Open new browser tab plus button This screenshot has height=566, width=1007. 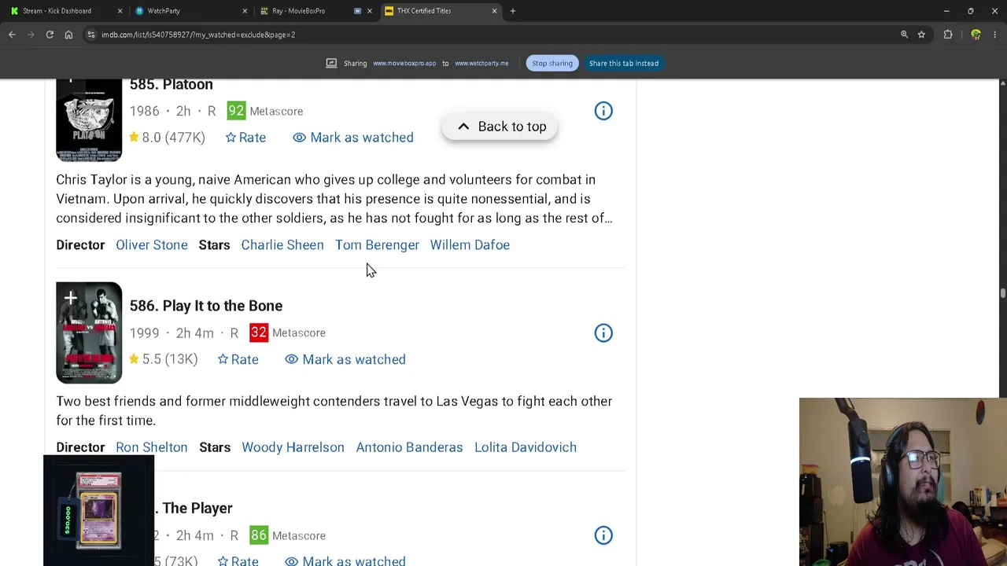[x=513, y=11]
